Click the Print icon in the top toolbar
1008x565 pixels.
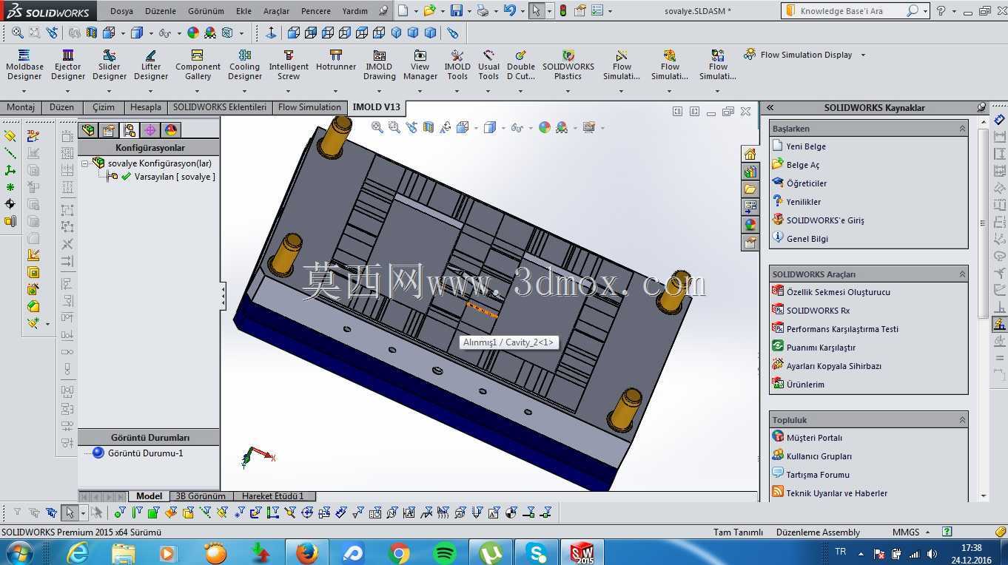(x=483, y=11)
